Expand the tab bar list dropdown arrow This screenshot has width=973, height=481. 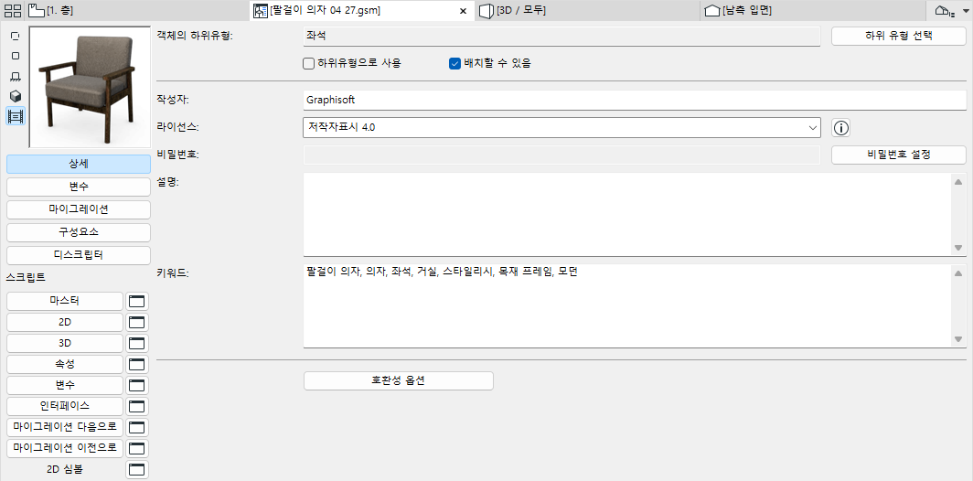[965, 11]
